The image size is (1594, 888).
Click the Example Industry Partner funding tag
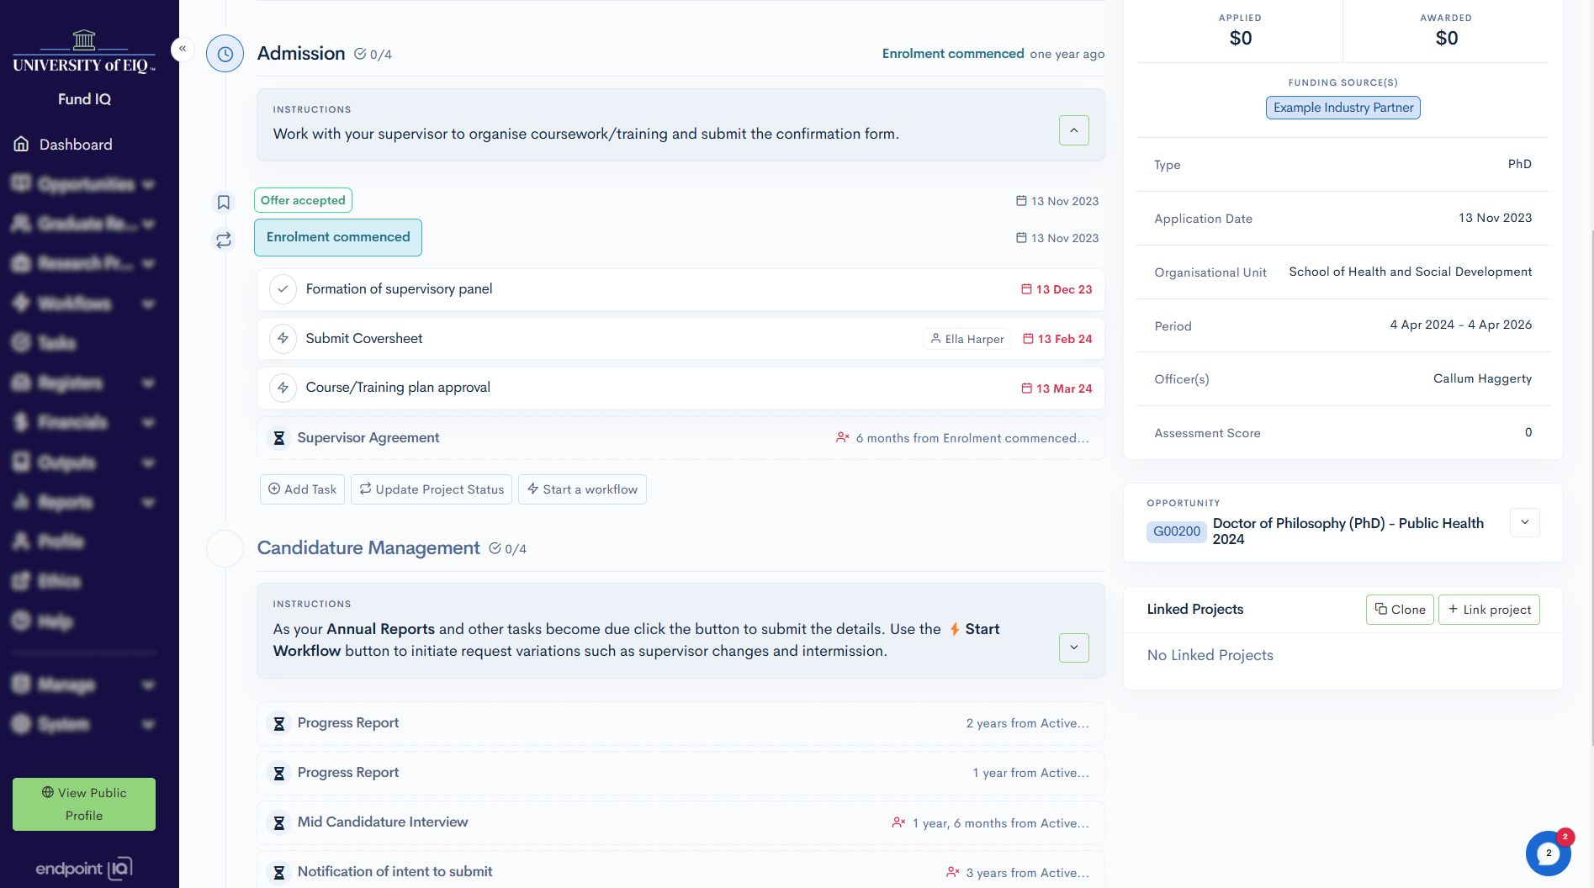1342,108
